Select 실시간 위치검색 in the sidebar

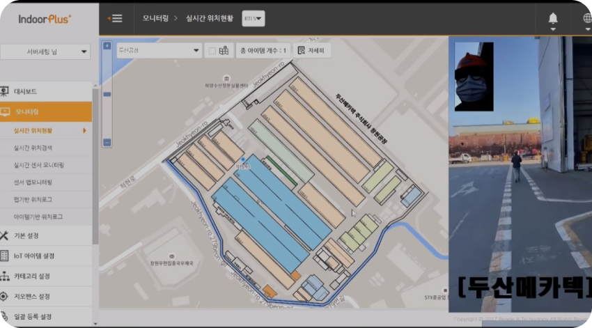pos(33,148)
